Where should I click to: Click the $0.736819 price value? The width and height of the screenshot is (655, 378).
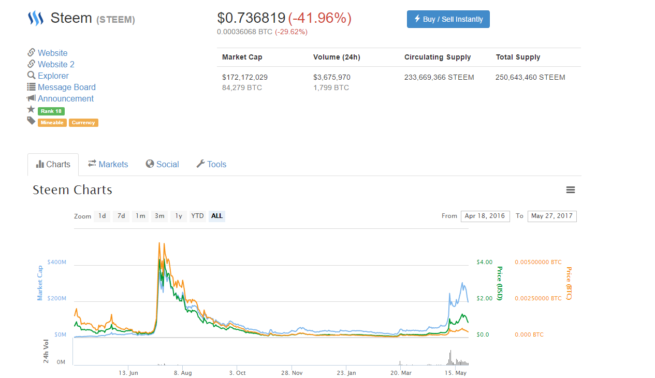(251, 18)
